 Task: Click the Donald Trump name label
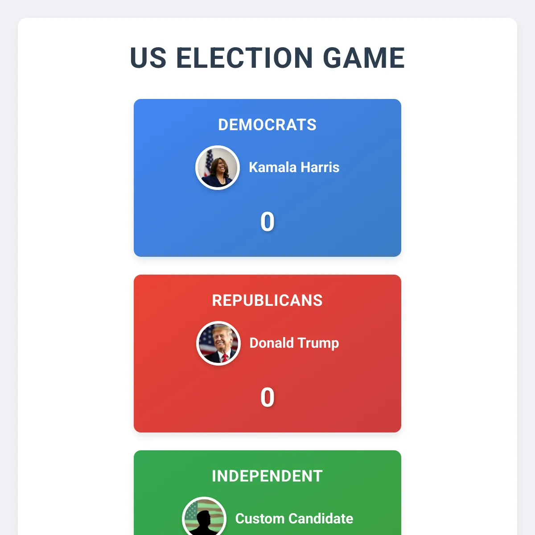click(x=294, y=343)
